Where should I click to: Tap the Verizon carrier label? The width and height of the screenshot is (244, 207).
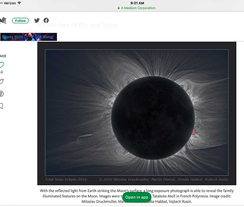pyautogui.click(x=10, y=3)
